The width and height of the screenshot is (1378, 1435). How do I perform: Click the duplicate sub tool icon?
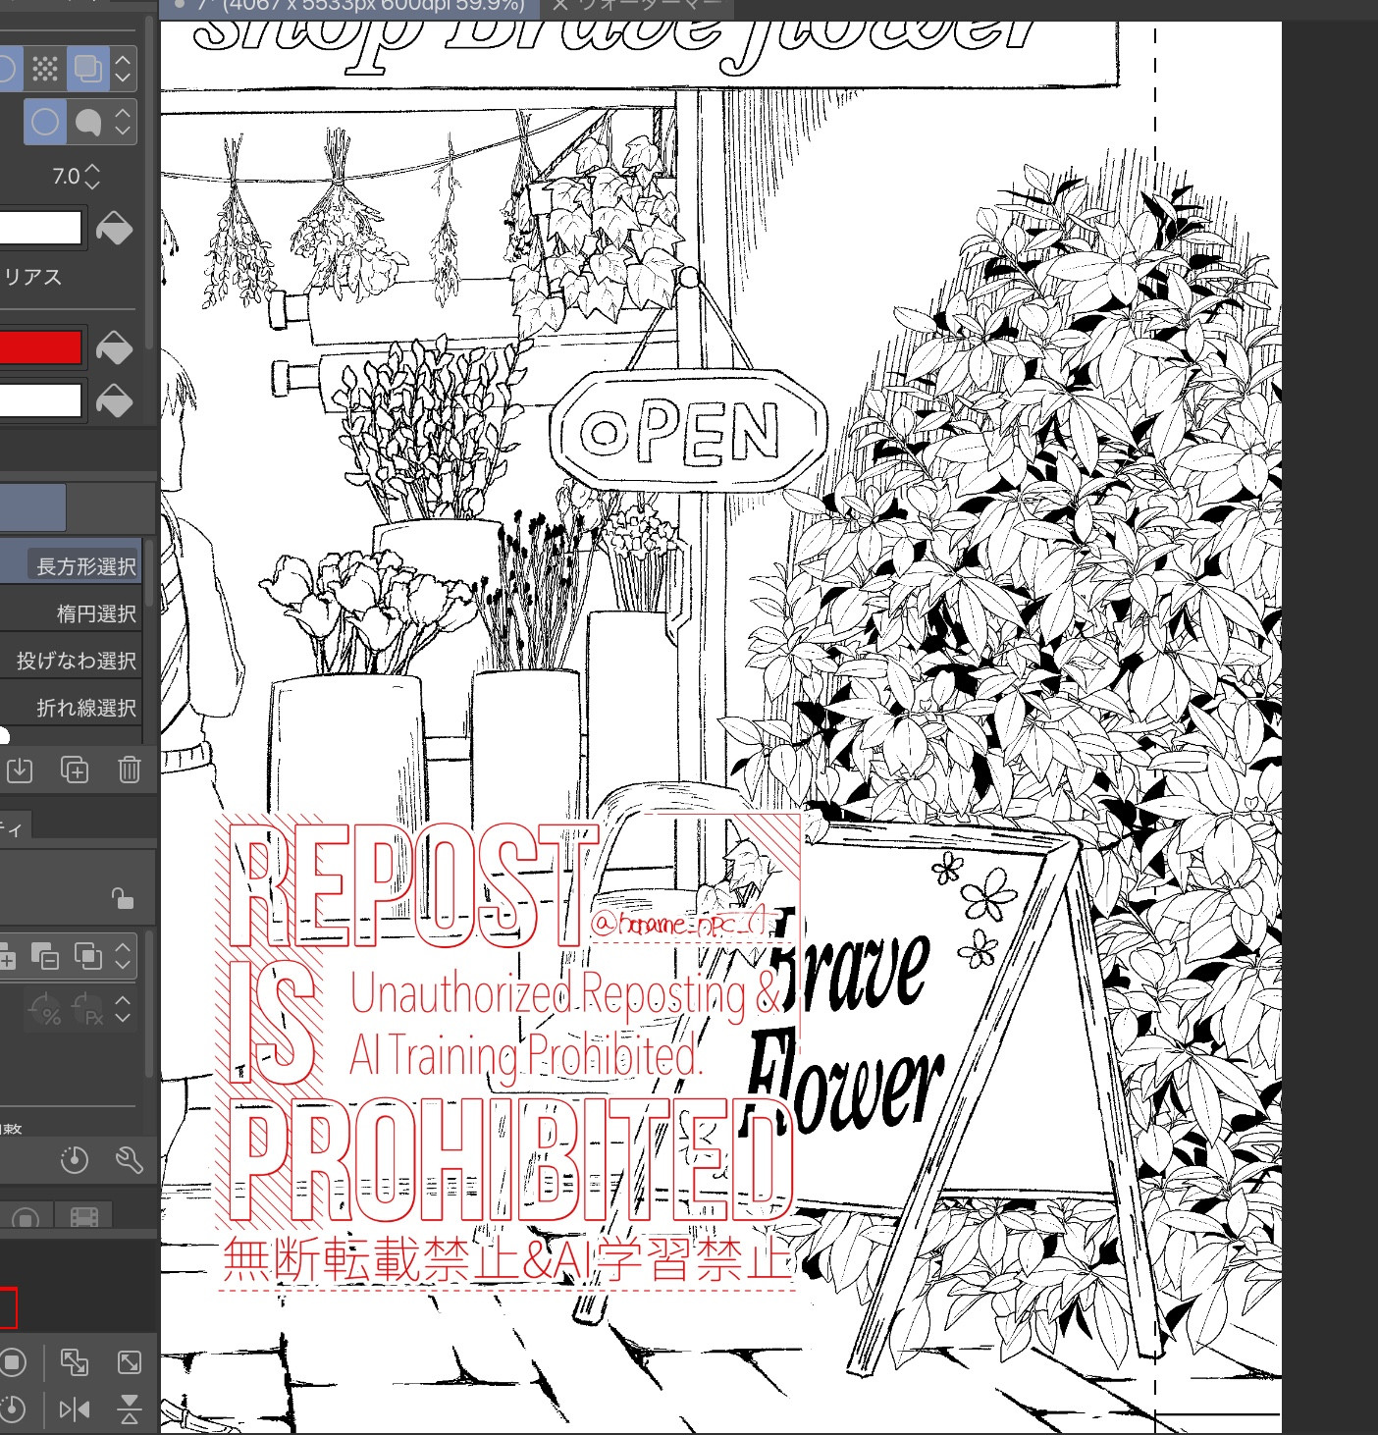75,771
